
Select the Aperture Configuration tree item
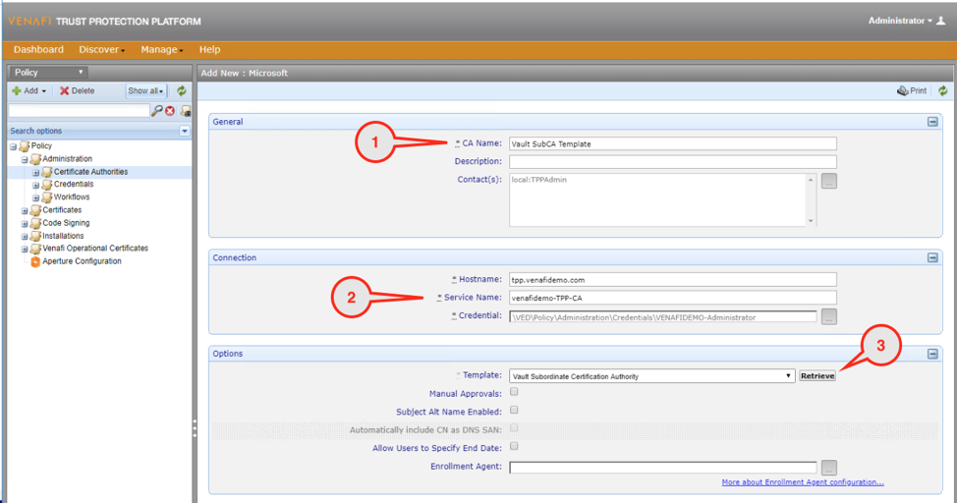[x=82, y=261]
